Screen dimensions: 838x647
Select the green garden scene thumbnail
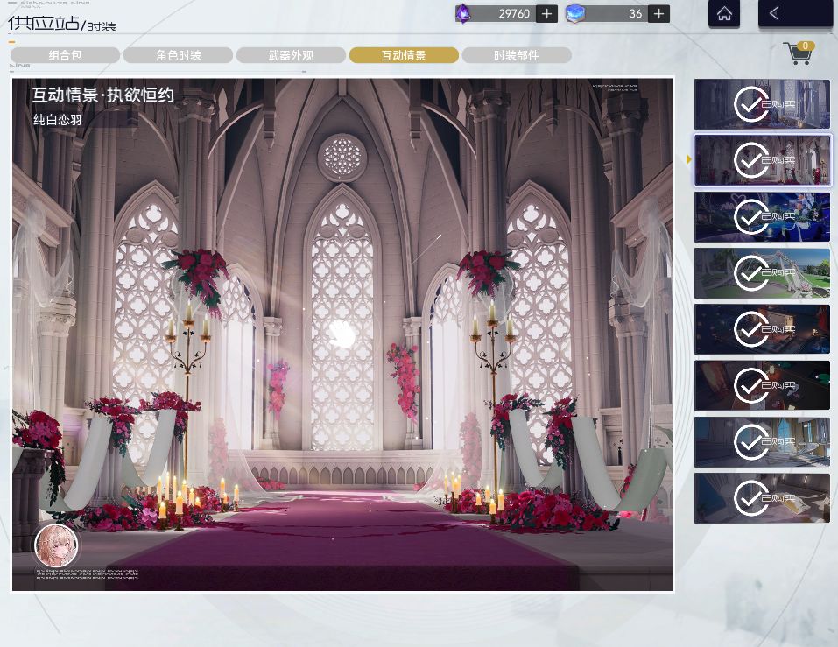(x=762, y=273)
